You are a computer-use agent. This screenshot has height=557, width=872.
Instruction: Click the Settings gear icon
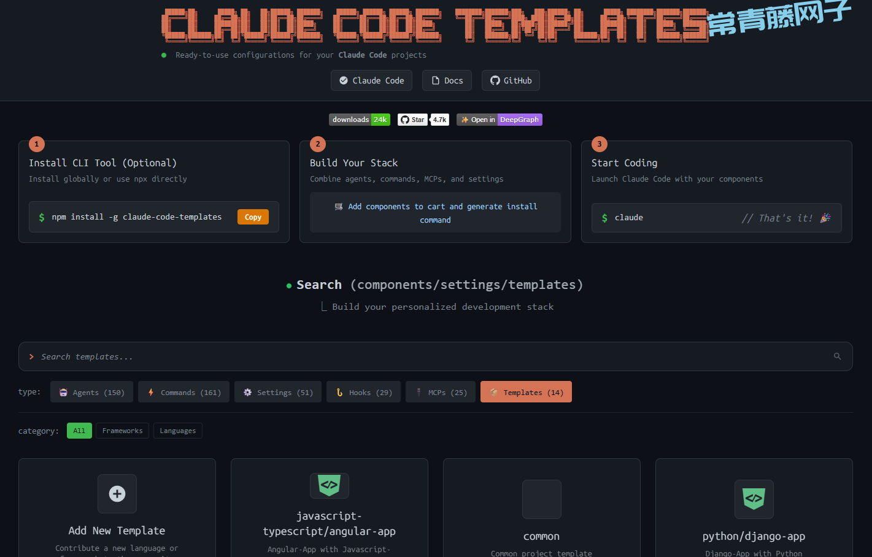coord(247,392)
